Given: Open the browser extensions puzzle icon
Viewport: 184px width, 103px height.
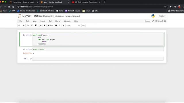Looking at the screenshot, I should coord(170,7).
